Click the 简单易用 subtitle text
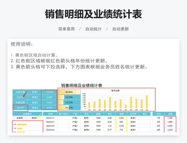This screenshot has width=187, height=143. 67,29
